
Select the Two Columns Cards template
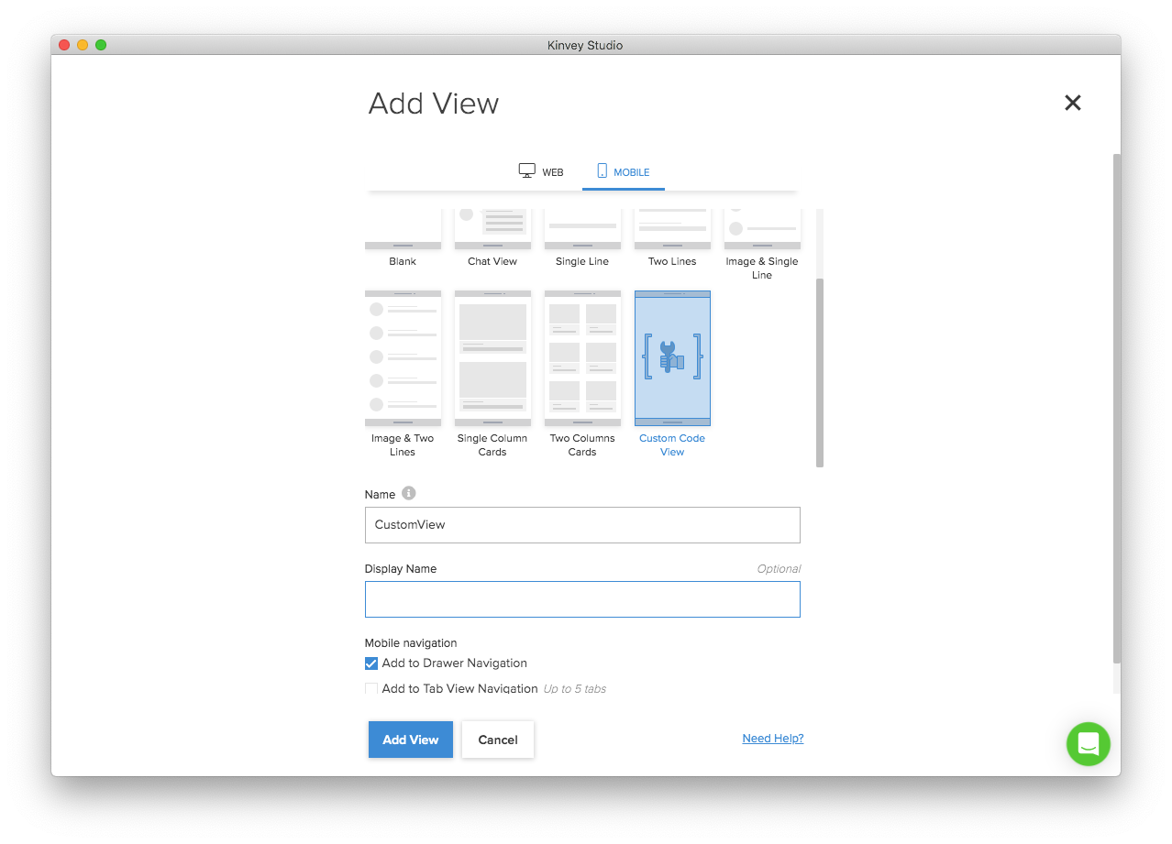click(582, 357)
